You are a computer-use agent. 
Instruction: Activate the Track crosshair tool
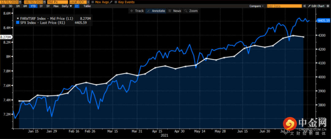pos(137,11)
